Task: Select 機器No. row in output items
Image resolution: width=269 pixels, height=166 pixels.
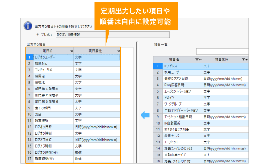Action: [73, 64]
